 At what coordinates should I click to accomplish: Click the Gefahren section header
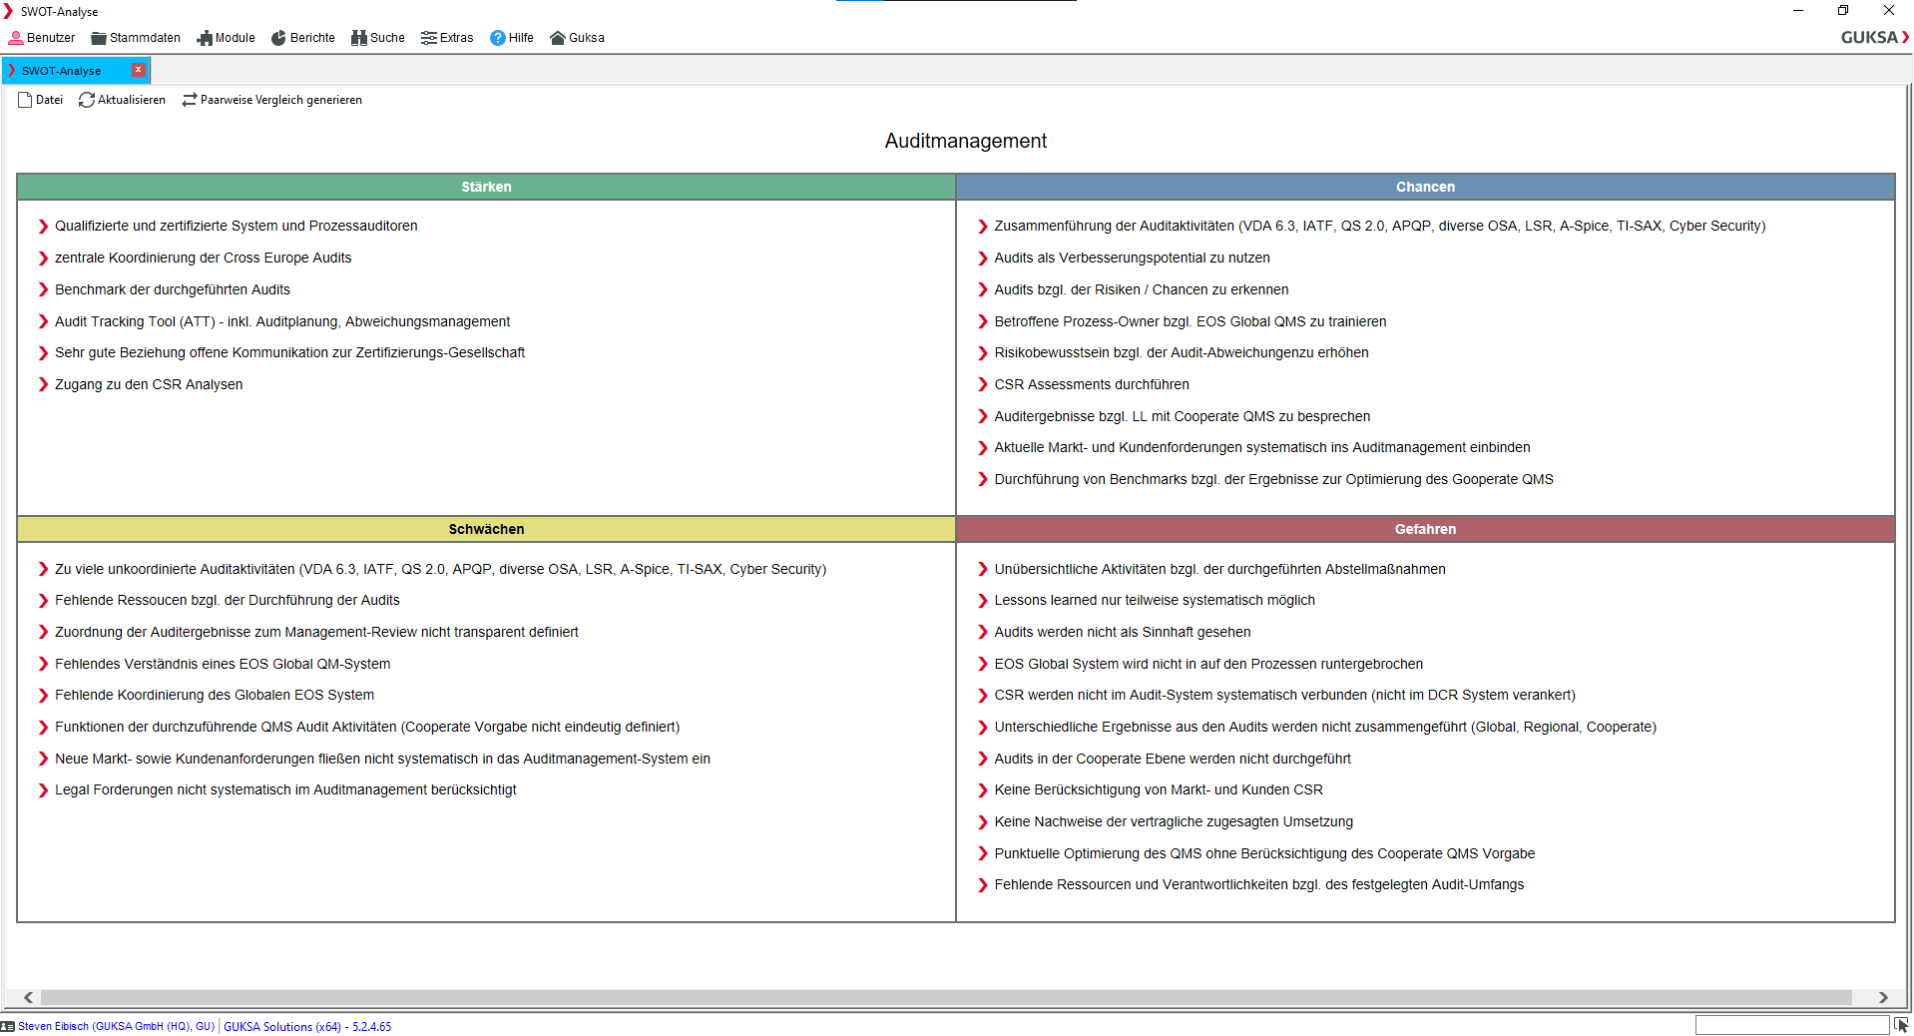pos(1425,529)
